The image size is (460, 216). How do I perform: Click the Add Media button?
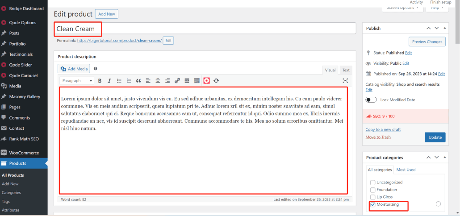tap(74, 69)
